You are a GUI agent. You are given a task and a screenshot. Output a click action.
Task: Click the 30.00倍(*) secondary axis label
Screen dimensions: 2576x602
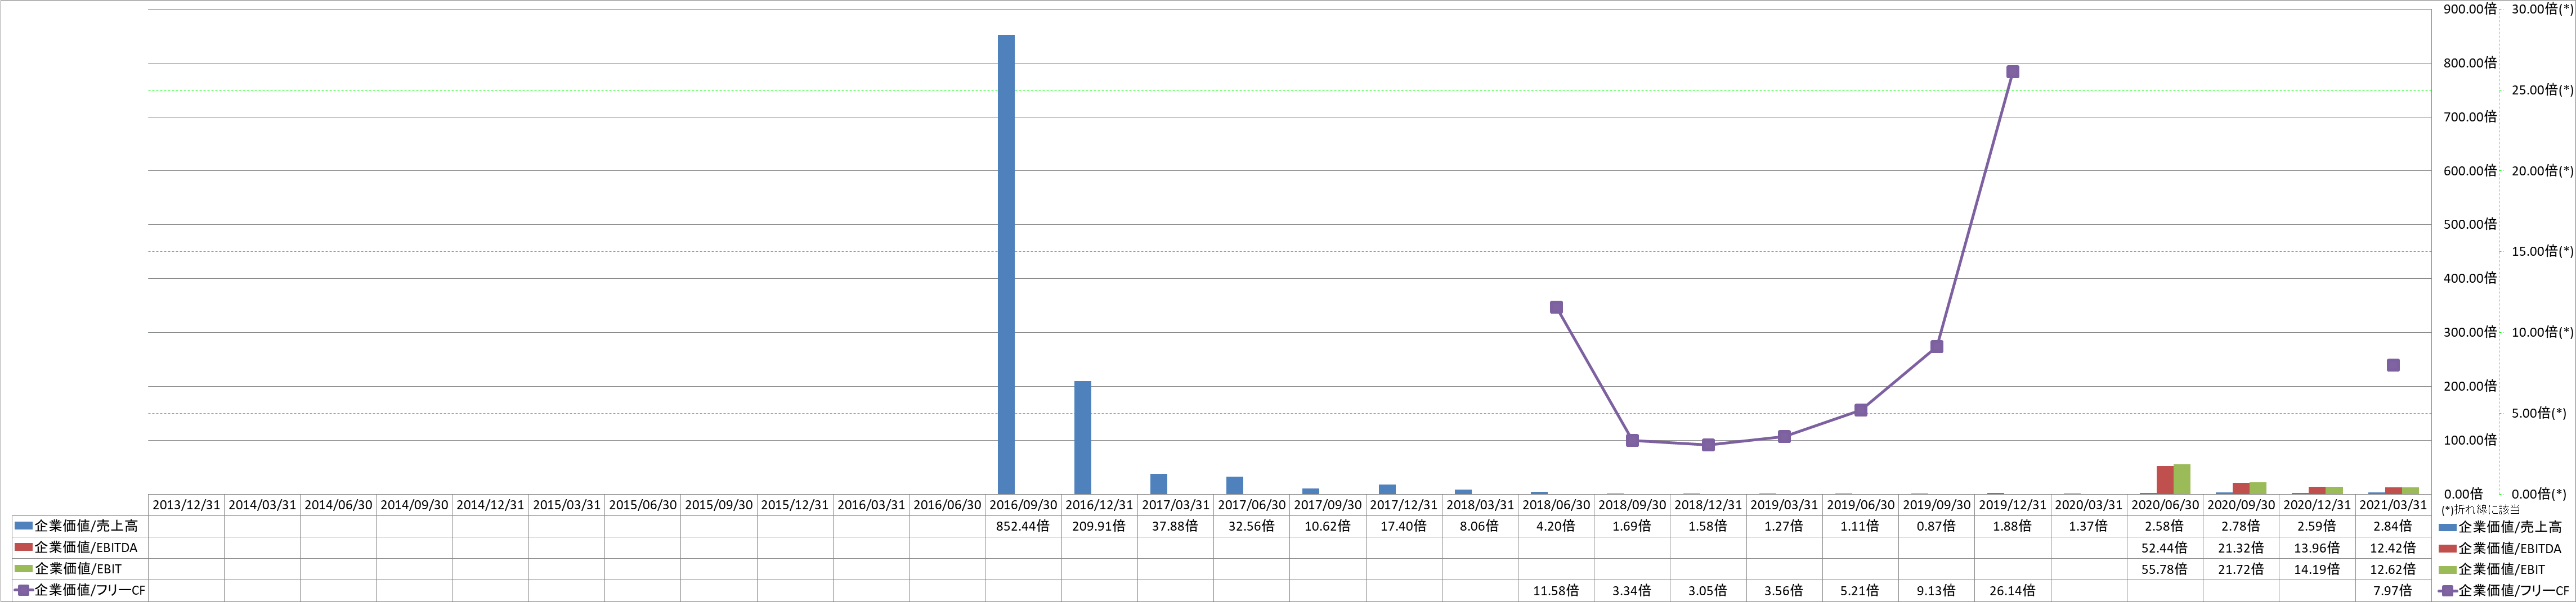click(2541, 9)
